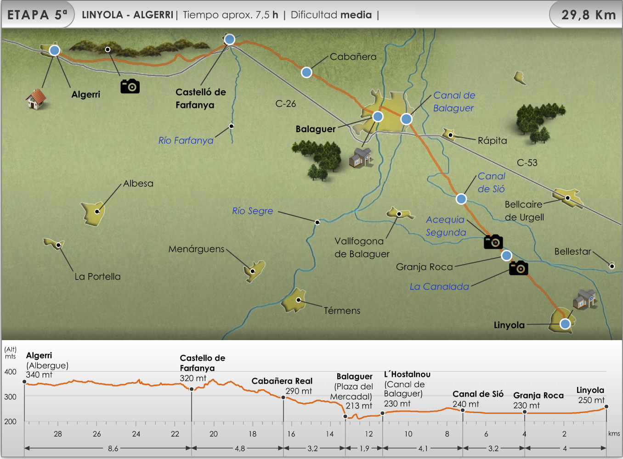The width and height of the screenshot is (623, 459).
Task: Select the blue Linyola waypoint marker
Action: click(565, 324)
